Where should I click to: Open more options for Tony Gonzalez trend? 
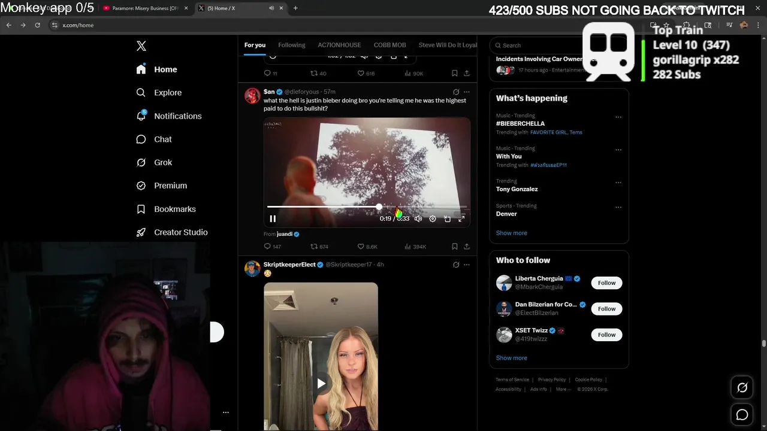(x=618, y=183)
